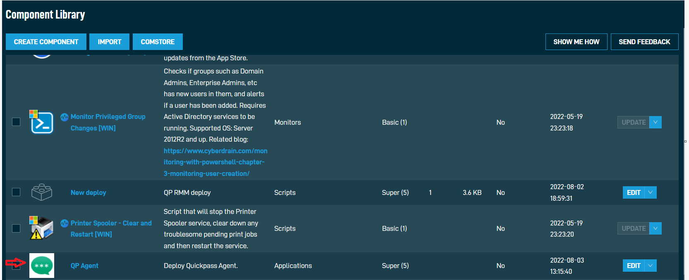
Task: Click the green QP Agent chat bubble icon
Action: (x=42, y=266)
